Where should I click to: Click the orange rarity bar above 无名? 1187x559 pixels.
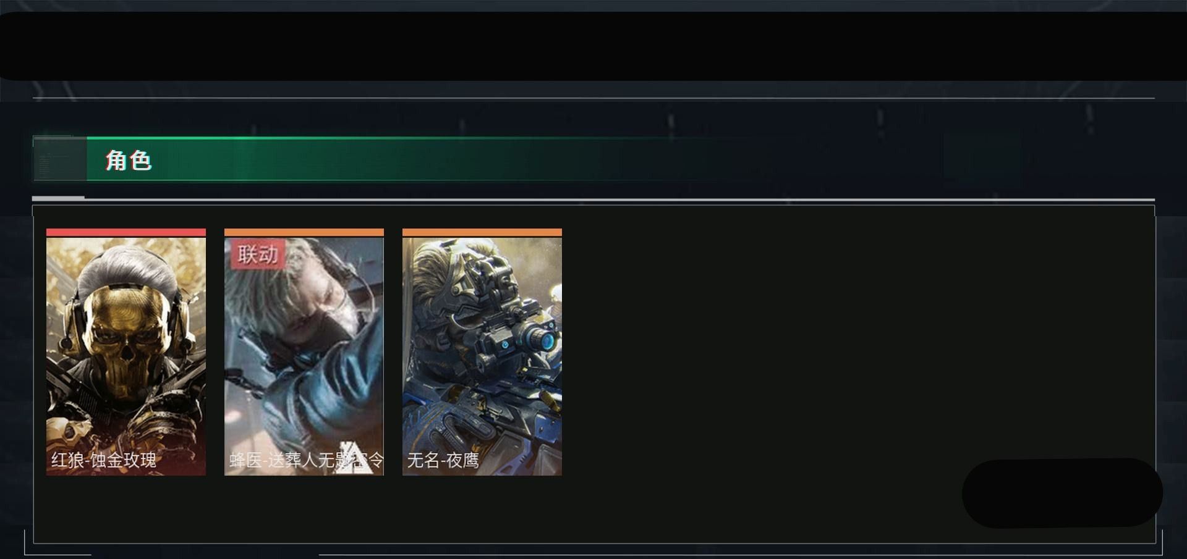click(x=482, y=232)
